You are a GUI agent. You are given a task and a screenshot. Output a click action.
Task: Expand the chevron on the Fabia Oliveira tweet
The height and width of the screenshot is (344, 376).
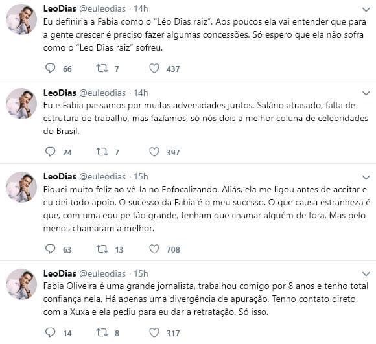point(366,274)
